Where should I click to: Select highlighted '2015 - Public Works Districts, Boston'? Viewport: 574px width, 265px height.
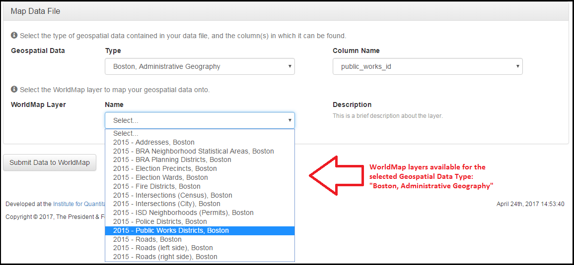(x=171, y=230)
